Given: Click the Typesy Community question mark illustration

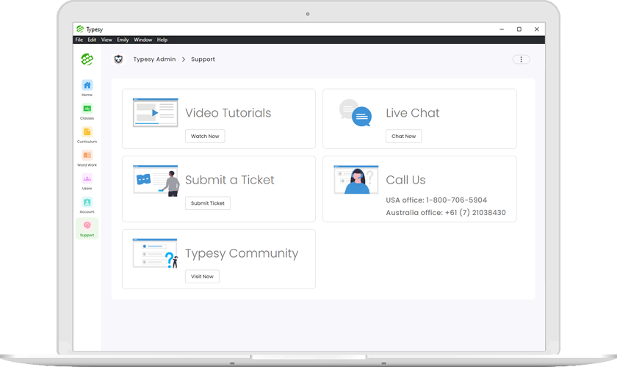Looking at the screenshot, I should point(156,253).
